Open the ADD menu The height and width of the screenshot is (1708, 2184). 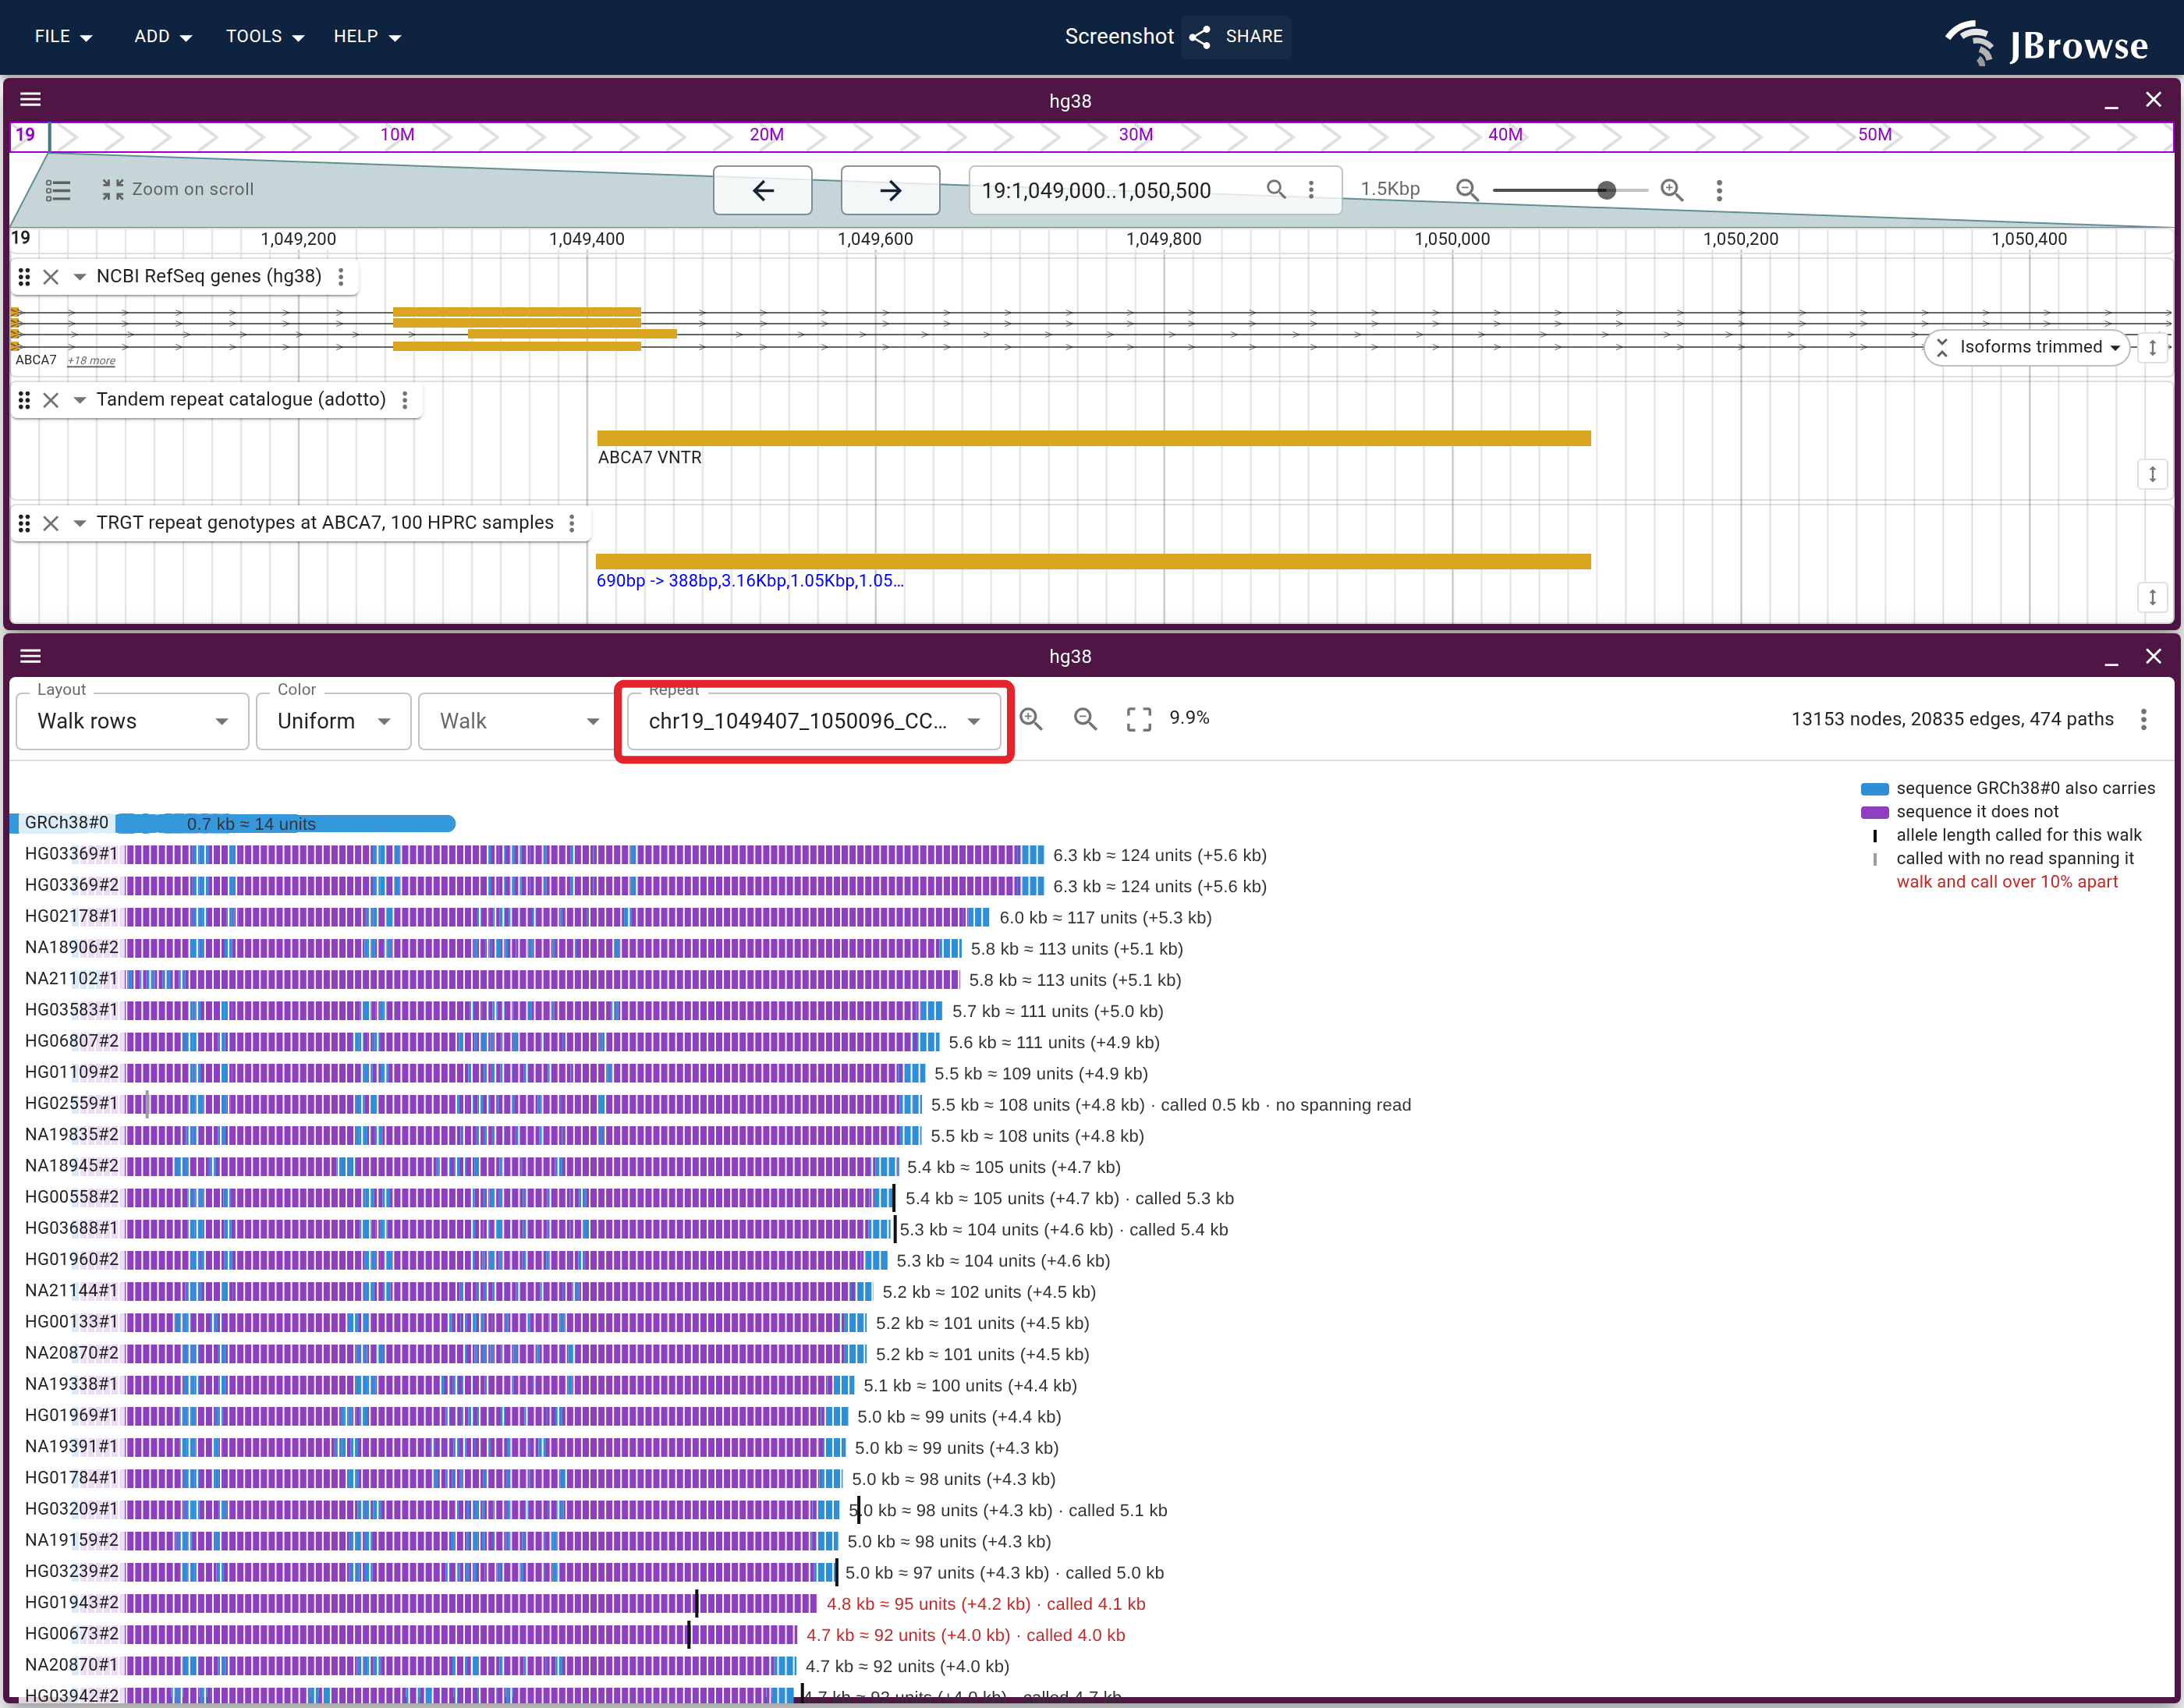click(162, 37)
